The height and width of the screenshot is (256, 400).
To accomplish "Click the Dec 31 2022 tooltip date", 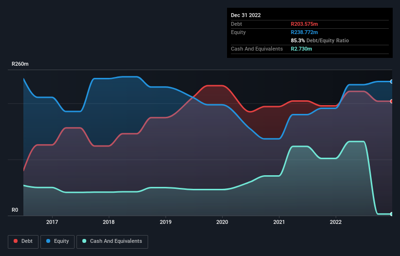I will pyautogui.click(x=246, y=15).
